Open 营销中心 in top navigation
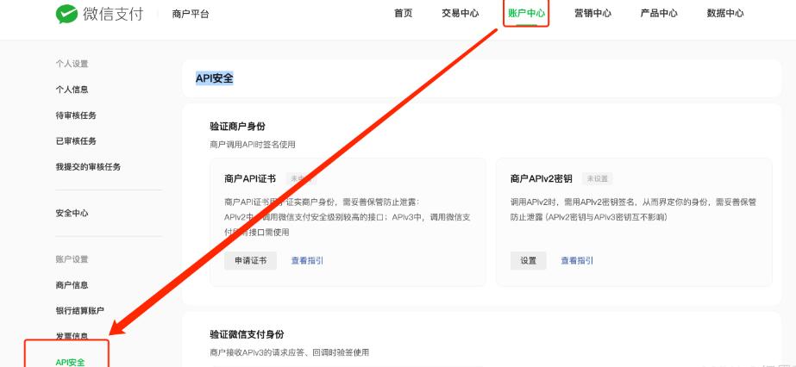 (592, 14)
